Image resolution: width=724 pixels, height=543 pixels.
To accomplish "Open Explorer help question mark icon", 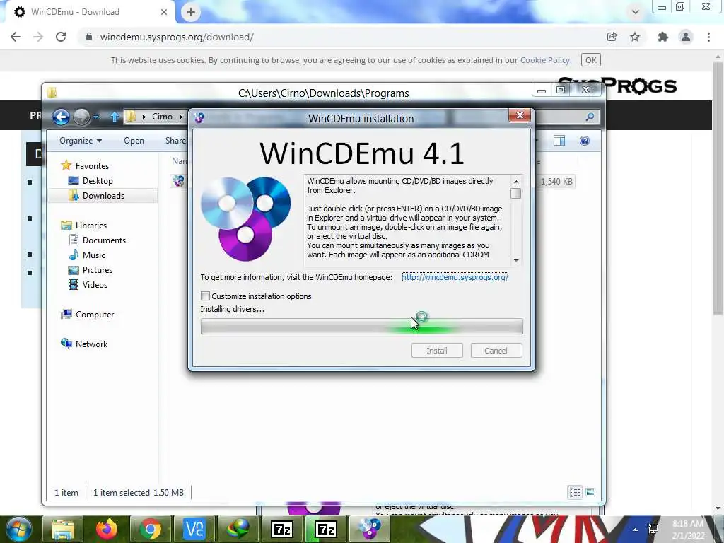I will (x=585, y=141).
